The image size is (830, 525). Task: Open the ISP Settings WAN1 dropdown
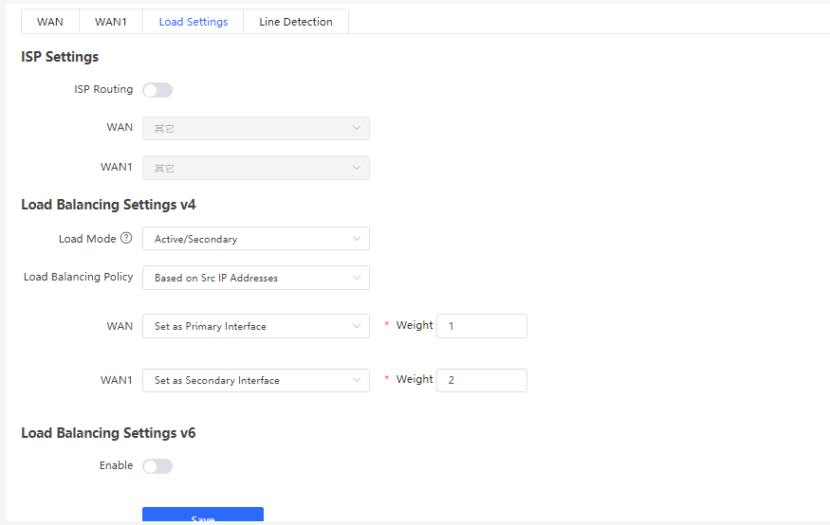(255, 168)
